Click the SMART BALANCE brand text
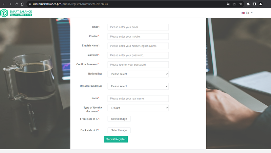271x153 pixels. (21, 12)
